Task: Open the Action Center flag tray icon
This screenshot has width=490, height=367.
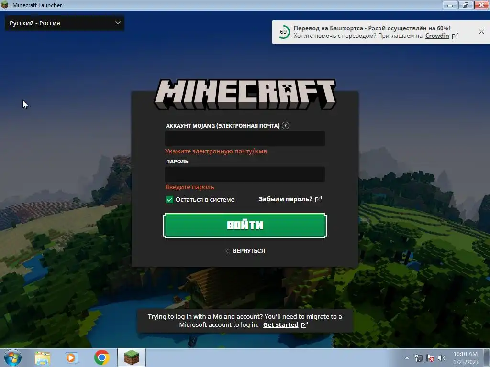Action: click(430, 358)
